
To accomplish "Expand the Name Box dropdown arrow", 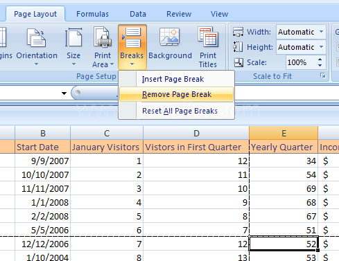I will (x=64, y=93).
